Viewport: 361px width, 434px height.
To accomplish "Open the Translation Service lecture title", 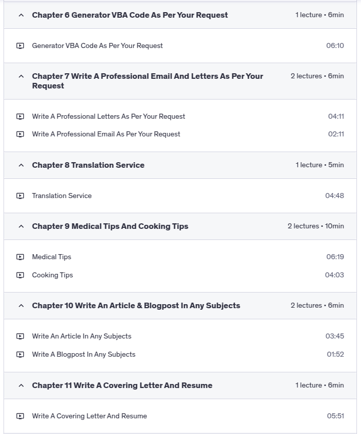I will [62, 196].
